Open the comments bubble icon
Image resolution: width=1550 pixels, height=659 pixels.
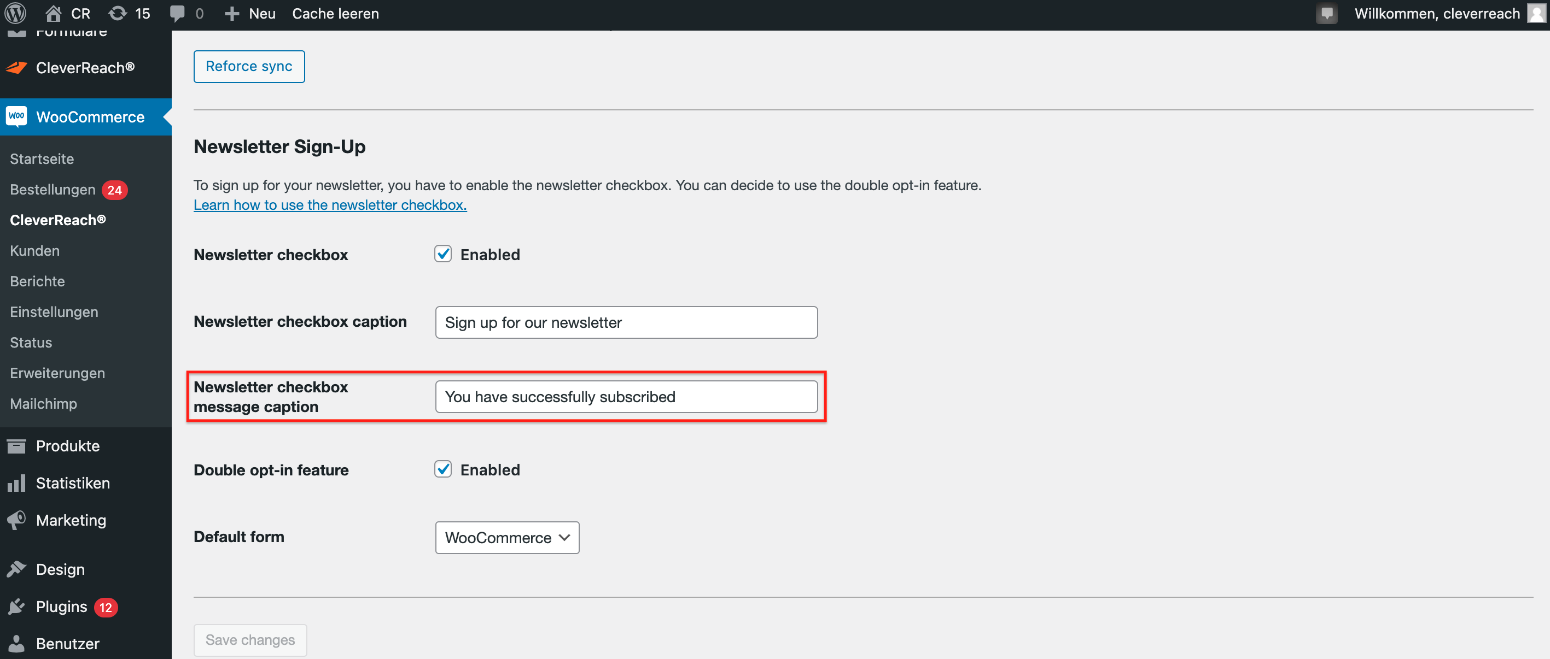pyautogui.click(x=177, y=13)
